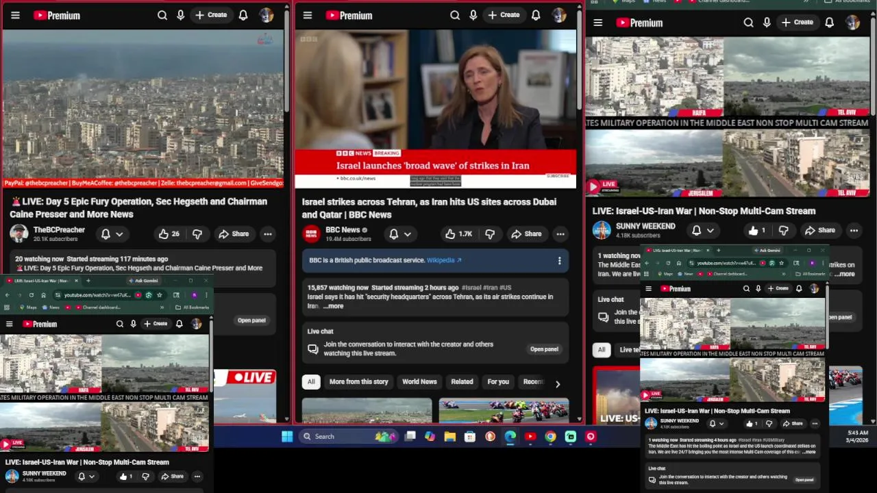Open notifications bell in BBC News window header
Viewport: 877px width, 493px height.
click(x=536, y=15)
